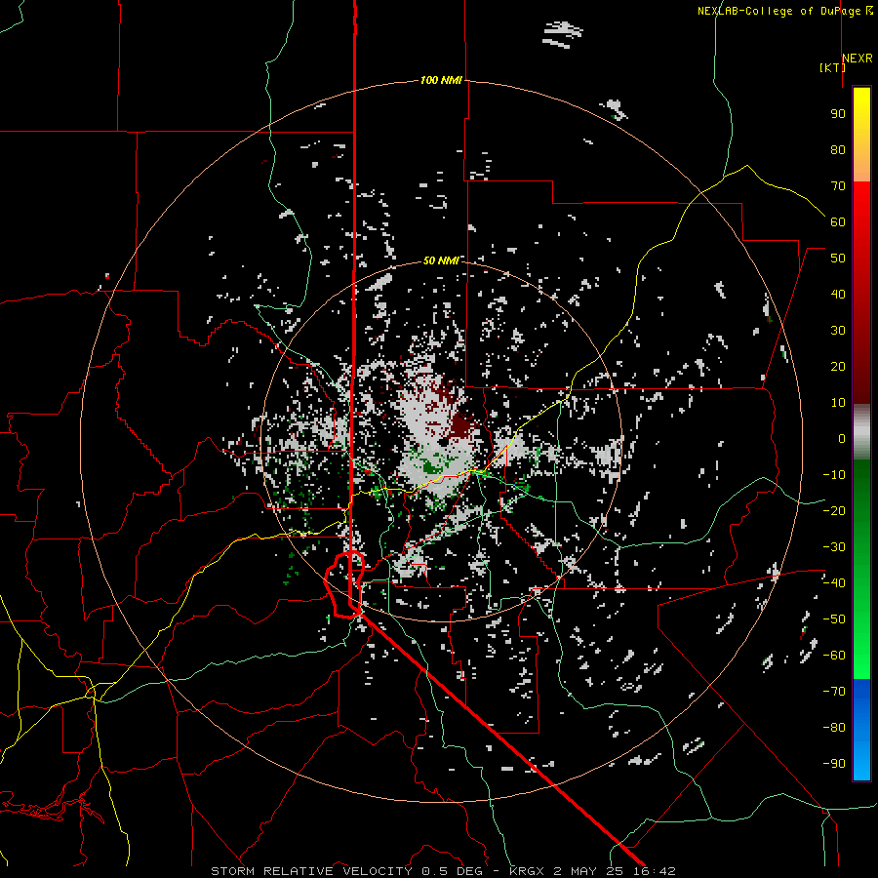
Task: Click the 40 value on velocity scale
Action: (838, 295)
